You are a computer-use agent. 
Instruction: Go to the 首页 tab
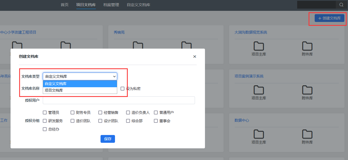(x=64, y=5)
